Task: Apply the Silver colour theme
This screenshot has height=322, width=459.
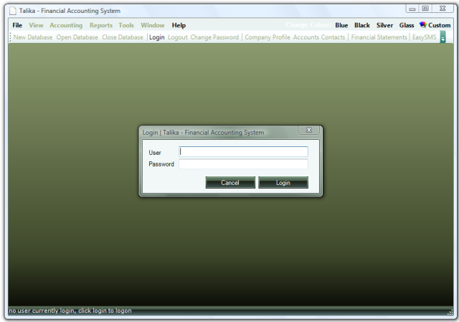Action: (x=384, y=25)
